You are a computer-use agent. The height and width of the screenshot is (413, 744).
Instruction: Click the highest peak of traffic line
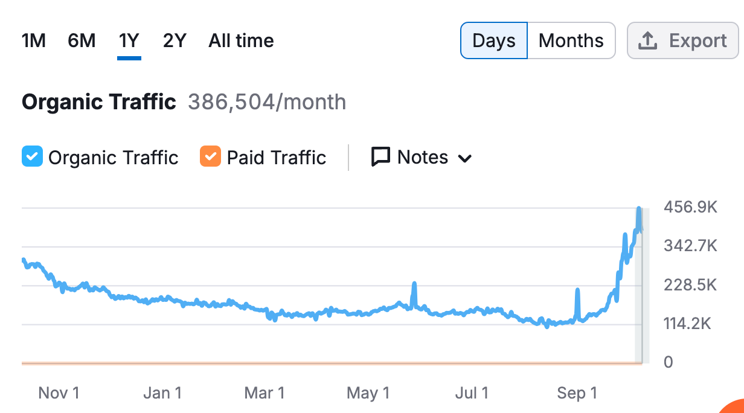(x=639, y=209)
